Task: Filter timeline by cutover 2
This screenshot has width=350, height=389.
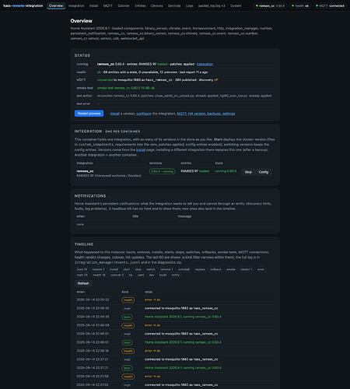Action: (117, 275)
